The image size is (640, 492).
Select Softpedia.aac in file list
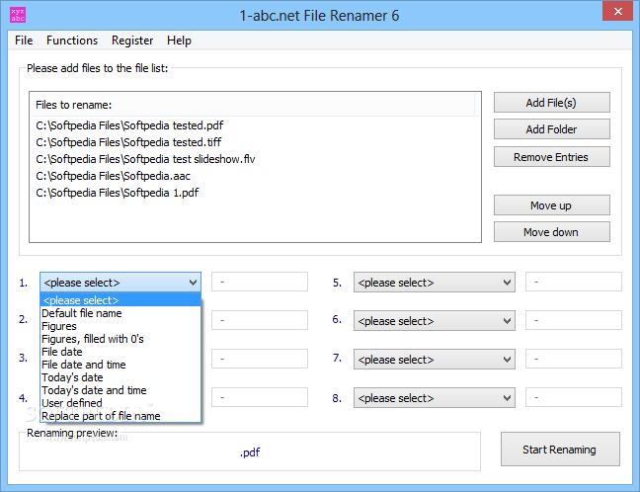coord(113,176)
